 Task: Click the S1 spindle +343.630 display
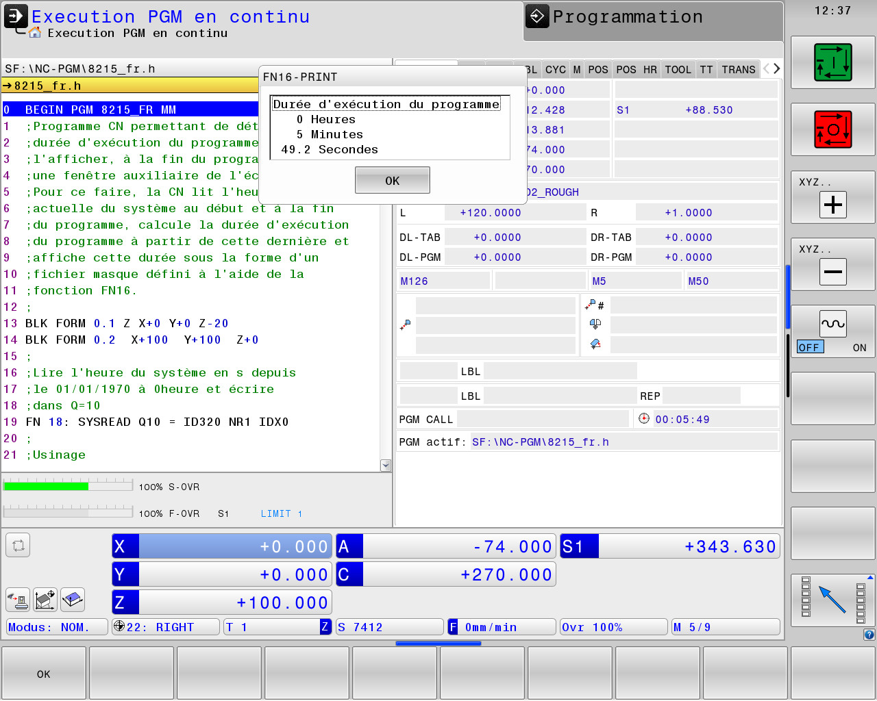670,546
